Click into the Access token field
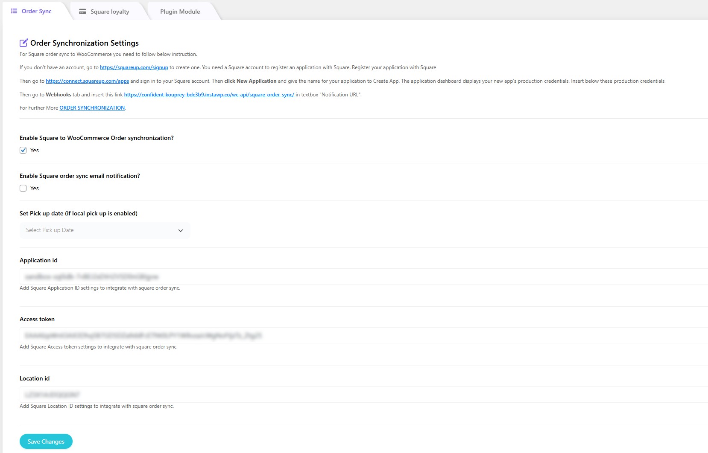Viewport: 708px width, 453px height. coord(363,335)
